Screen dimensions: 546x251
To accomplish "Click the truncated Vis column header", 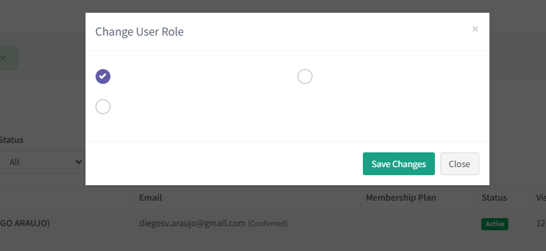I will tap(541, 198).
